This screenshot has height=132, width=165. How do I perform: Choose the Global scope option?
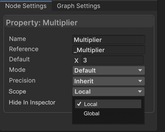91,114
